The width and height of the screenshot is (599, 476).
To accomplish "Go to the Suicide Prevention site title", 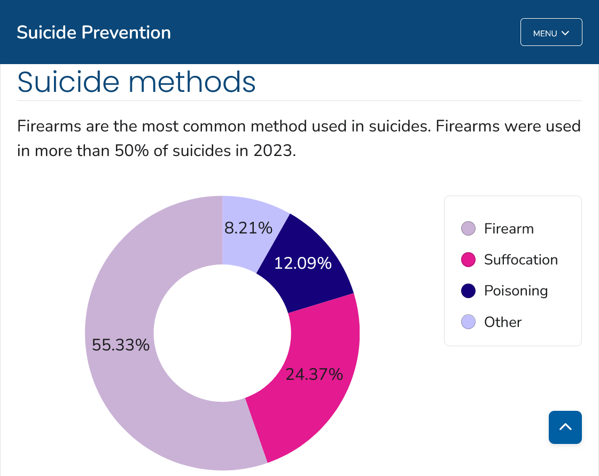I will 94,33.
